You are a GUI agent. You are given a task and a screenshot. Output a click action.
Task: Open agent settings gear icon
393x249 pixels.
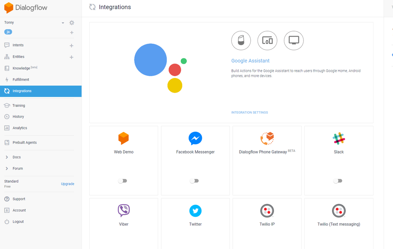(x=72, y=23)
